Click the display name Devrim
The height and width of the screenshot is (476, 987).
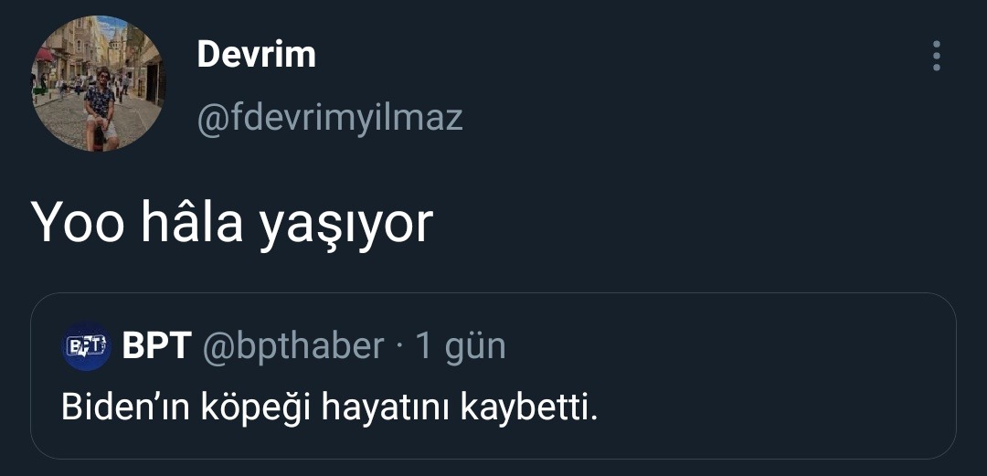point(256,54)
